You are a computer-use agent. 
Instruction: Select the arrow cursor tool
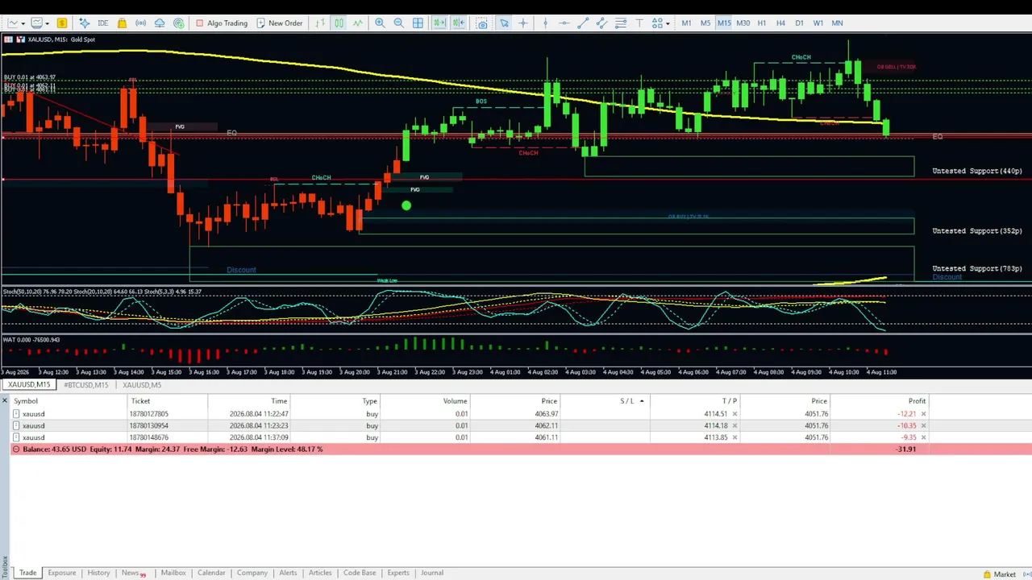(x=504, y=23)
